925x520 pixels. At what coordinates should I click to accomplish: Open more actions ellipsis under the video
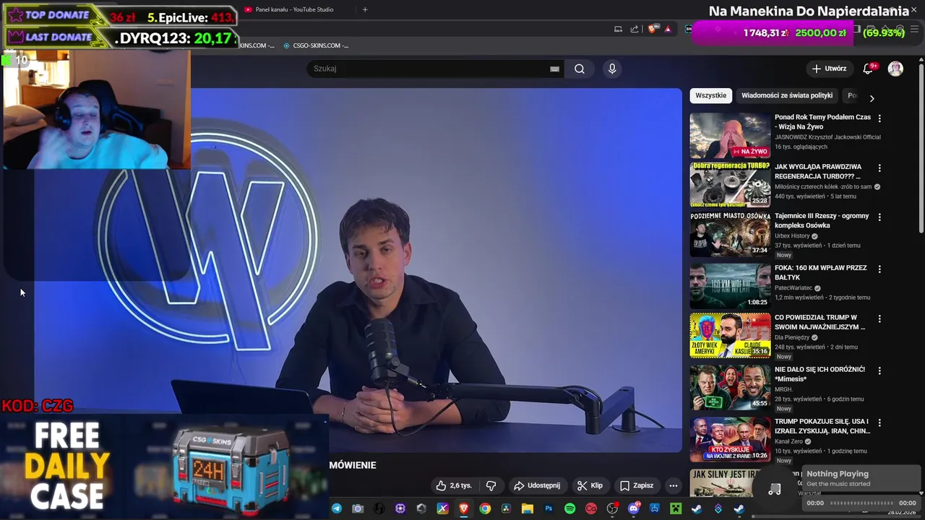[x=673, y=485]
